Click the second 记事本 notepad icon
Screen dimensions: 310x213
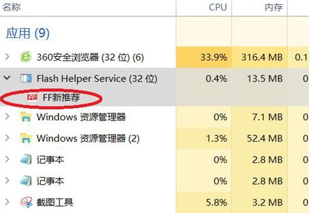pos(26,181)
